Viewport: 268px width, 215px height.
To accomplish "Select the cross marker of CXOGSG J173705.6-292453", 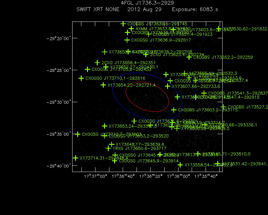I will pyautogui.click(x=87, y=69).
